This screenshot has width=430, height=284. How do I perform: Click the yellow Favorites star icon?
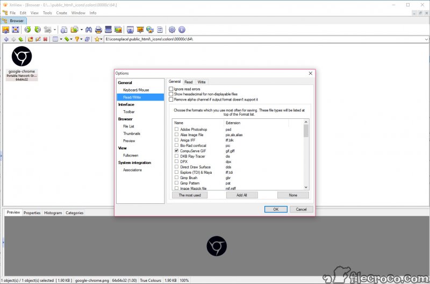(x=97, y=39)
